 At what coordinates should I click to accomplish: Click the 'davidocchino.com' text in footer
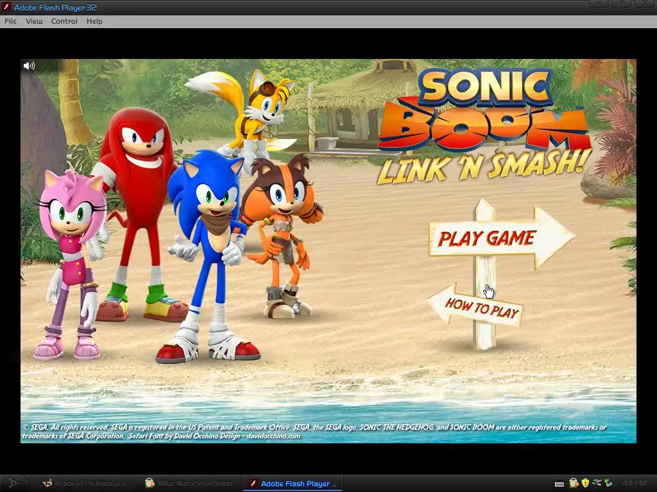[273, 436]
